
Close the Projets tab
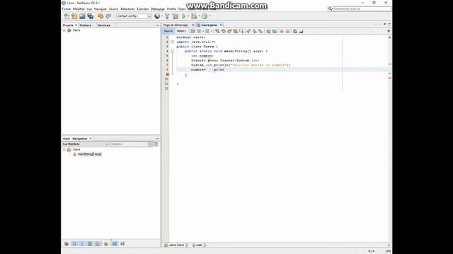tap(76, 25)
